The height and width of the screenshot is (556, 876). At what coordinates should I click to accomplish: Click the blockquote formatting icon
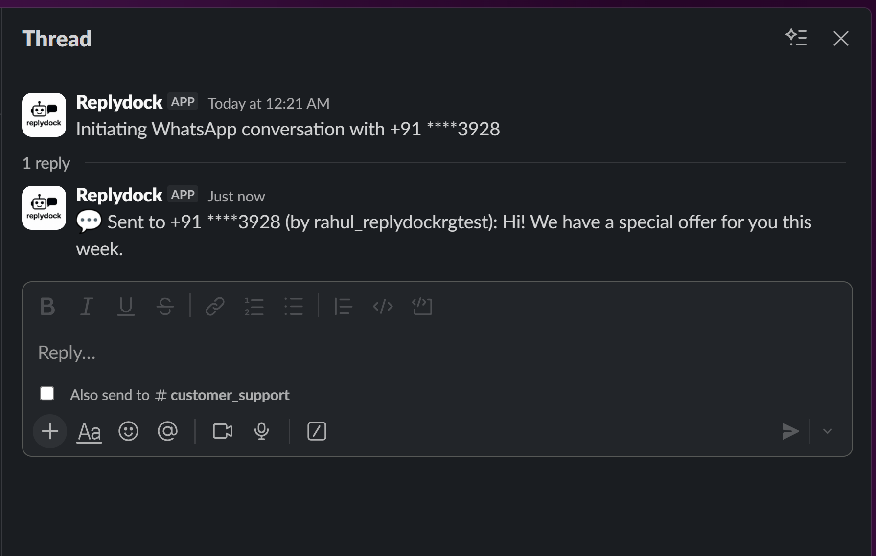pos(343,307)
